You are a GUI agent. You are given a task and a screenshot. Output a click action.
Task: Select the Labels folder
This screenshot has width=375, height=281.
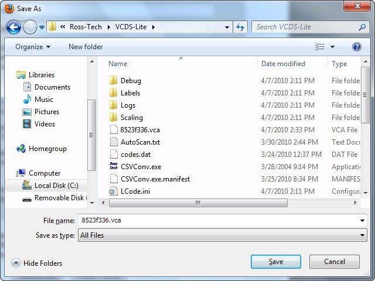(130, 93)
